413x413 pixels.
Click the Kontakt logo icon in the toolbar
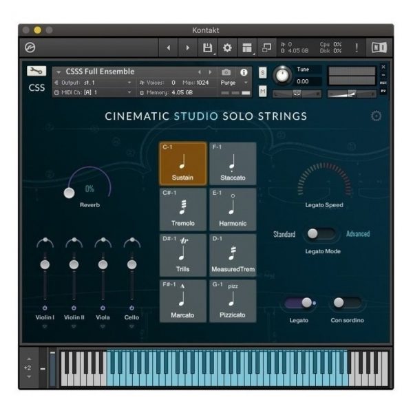pos(30,47)
